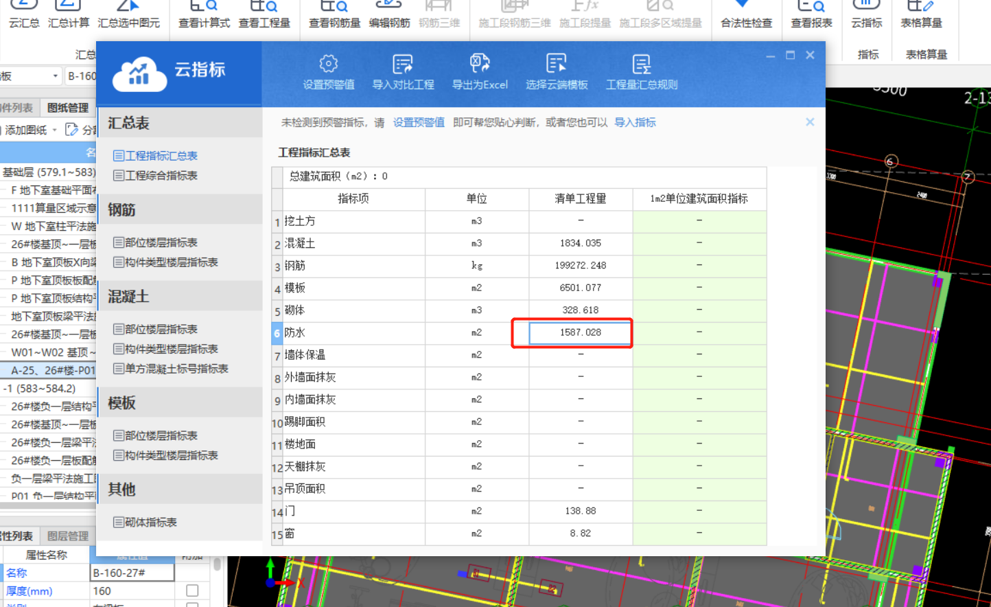Open 模板 构件类型楼层指标表
The width and height of the screenshot is (991, 607).
click(x=166, y=455)
